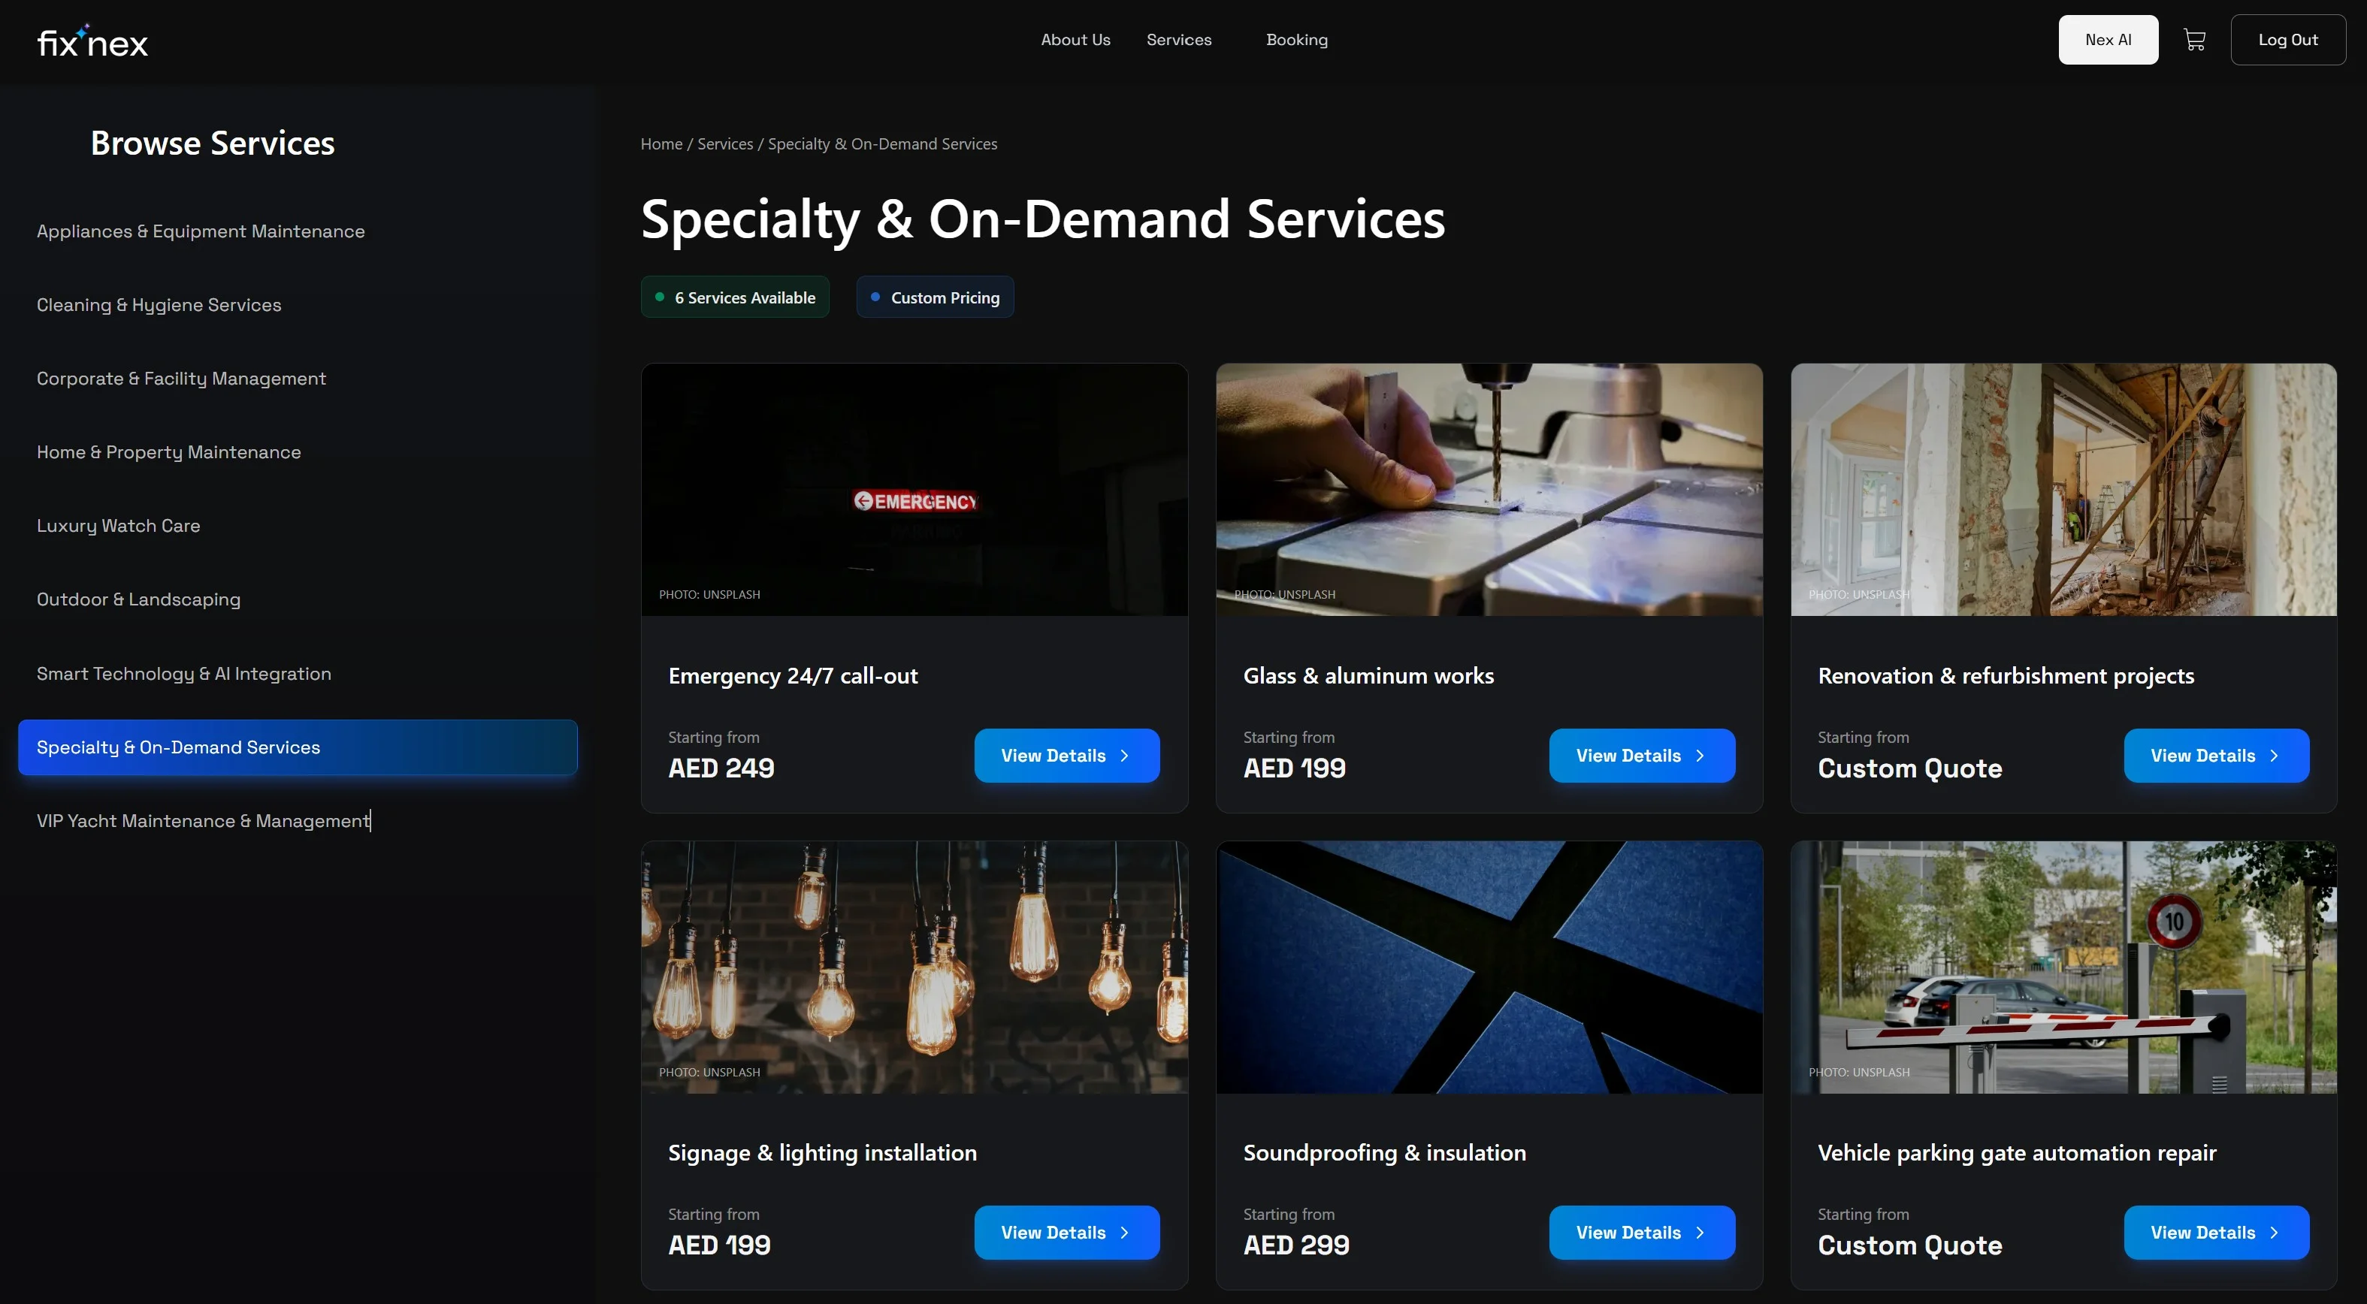Open About Us in top navigation

coord(1075,40)
